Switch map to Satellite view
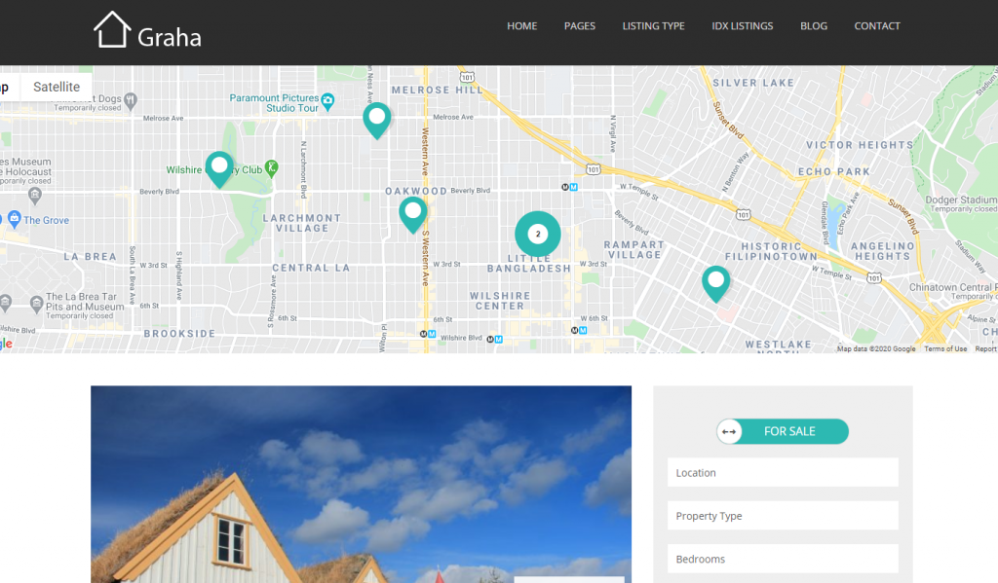Viewport: 998px width, 583px height. pos(57,87)
